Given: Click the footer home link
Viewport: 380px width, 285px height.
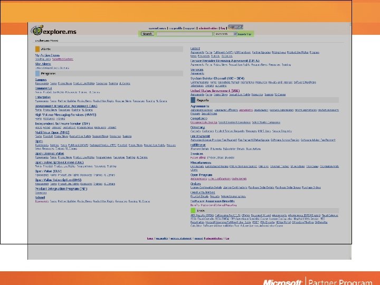Looking at the screenshot, I should point(150,239).
